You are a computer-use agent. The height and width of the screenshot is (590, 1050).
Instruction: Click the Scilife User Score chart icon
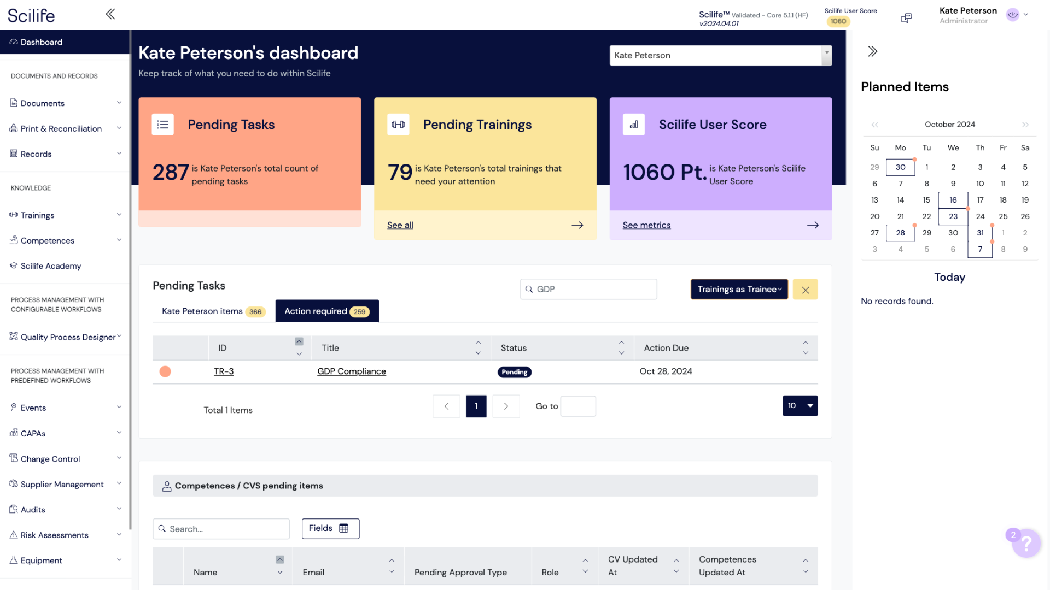click(x=634, y=125)
